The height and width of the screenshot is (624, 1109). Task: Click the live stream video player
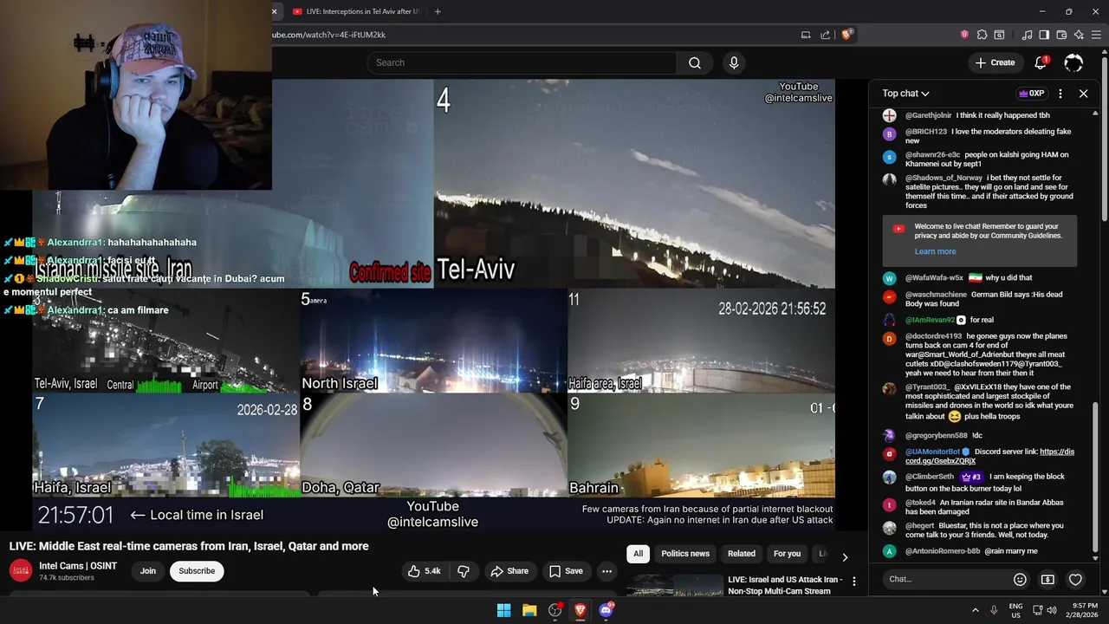[x=433, y=305]
